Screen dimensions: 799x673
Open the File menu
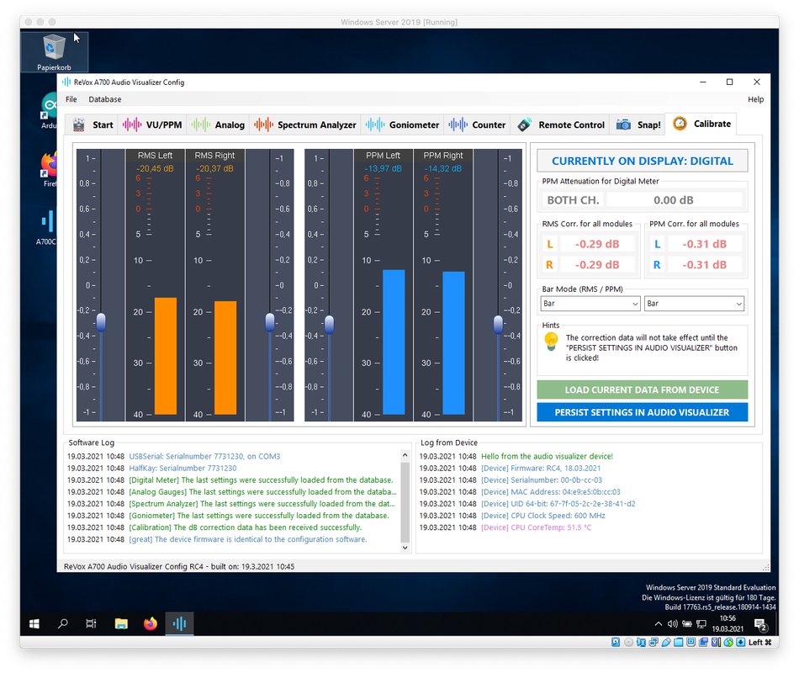pyautogui.click(x=71, y=99)
